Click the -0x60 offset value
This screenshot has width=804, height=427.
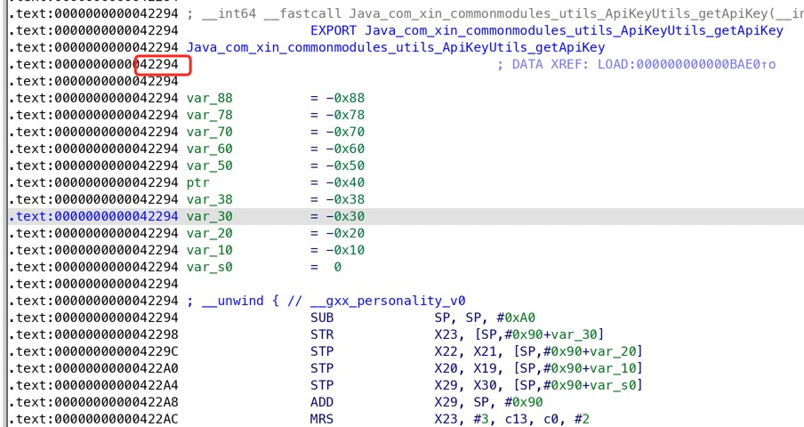(x=345, y=149)
